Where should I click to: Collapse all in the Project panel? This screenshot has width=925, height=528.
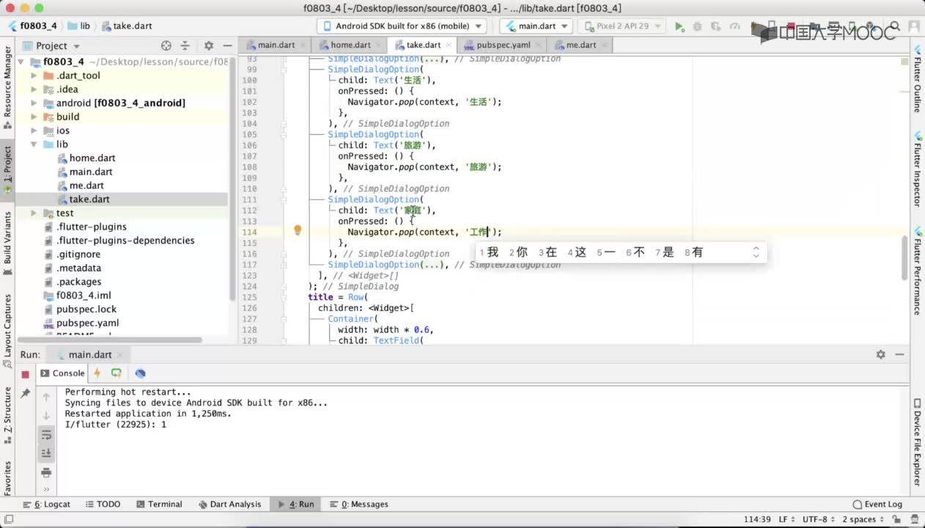(185, 45)
